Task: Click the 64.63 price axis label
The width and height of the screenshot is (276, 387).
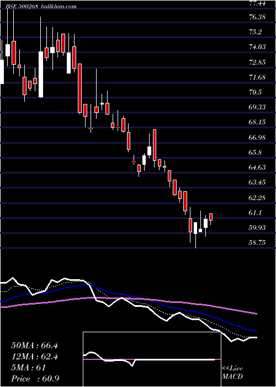Action: click(257, 168)
